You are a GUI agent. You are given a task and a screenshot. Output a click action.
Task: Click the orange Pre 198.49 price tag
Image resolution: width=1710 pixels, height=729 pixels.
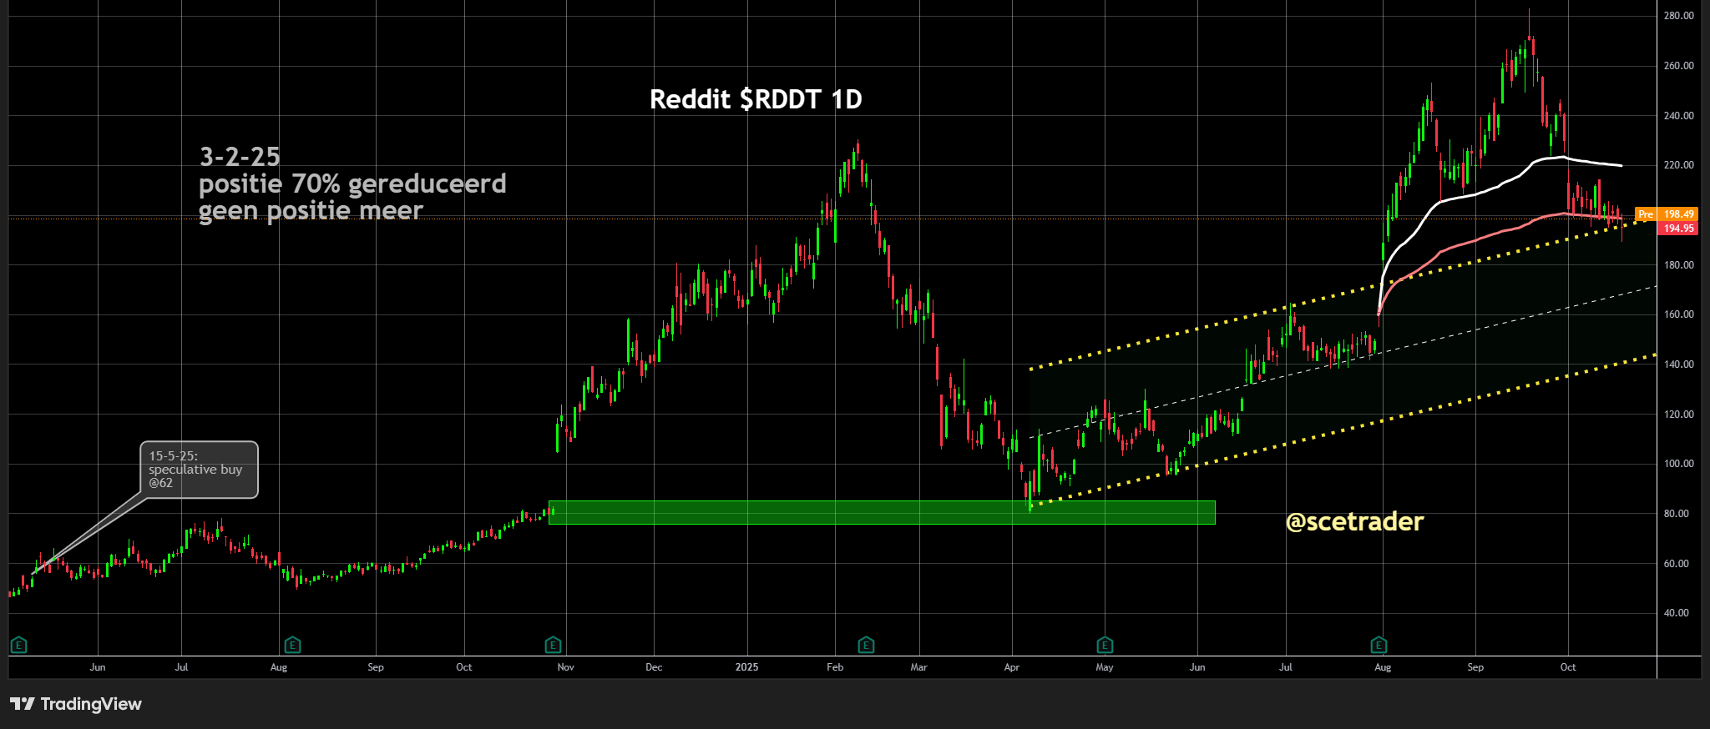(1666, 214)
